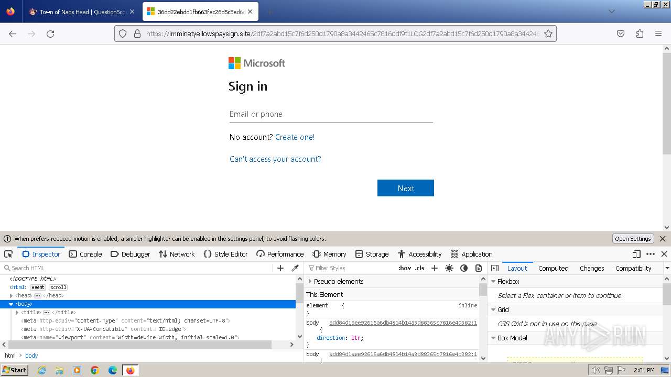
Task: Add a new CSS rule with the plus icon
Action: [435, 268]
